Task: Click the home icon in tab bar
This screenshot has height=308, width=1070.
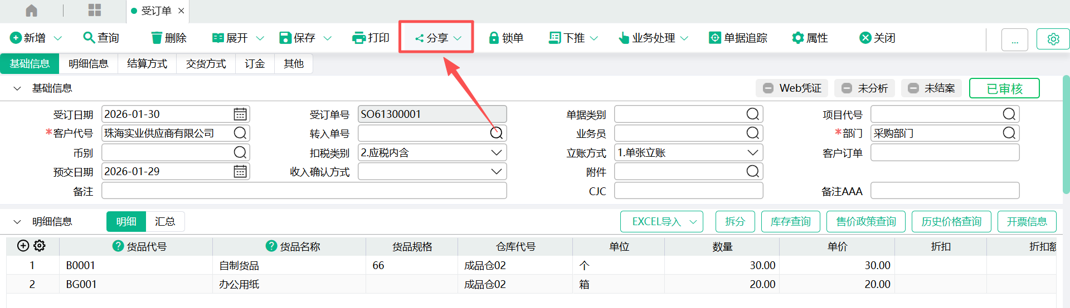Action: point(32,11)
